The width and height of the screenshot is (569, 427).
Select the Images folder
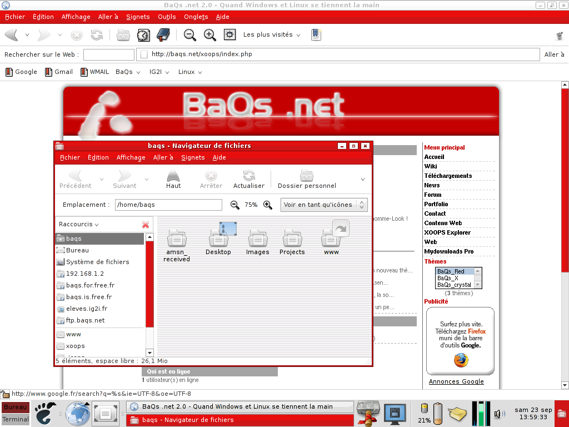coord(258,242)
